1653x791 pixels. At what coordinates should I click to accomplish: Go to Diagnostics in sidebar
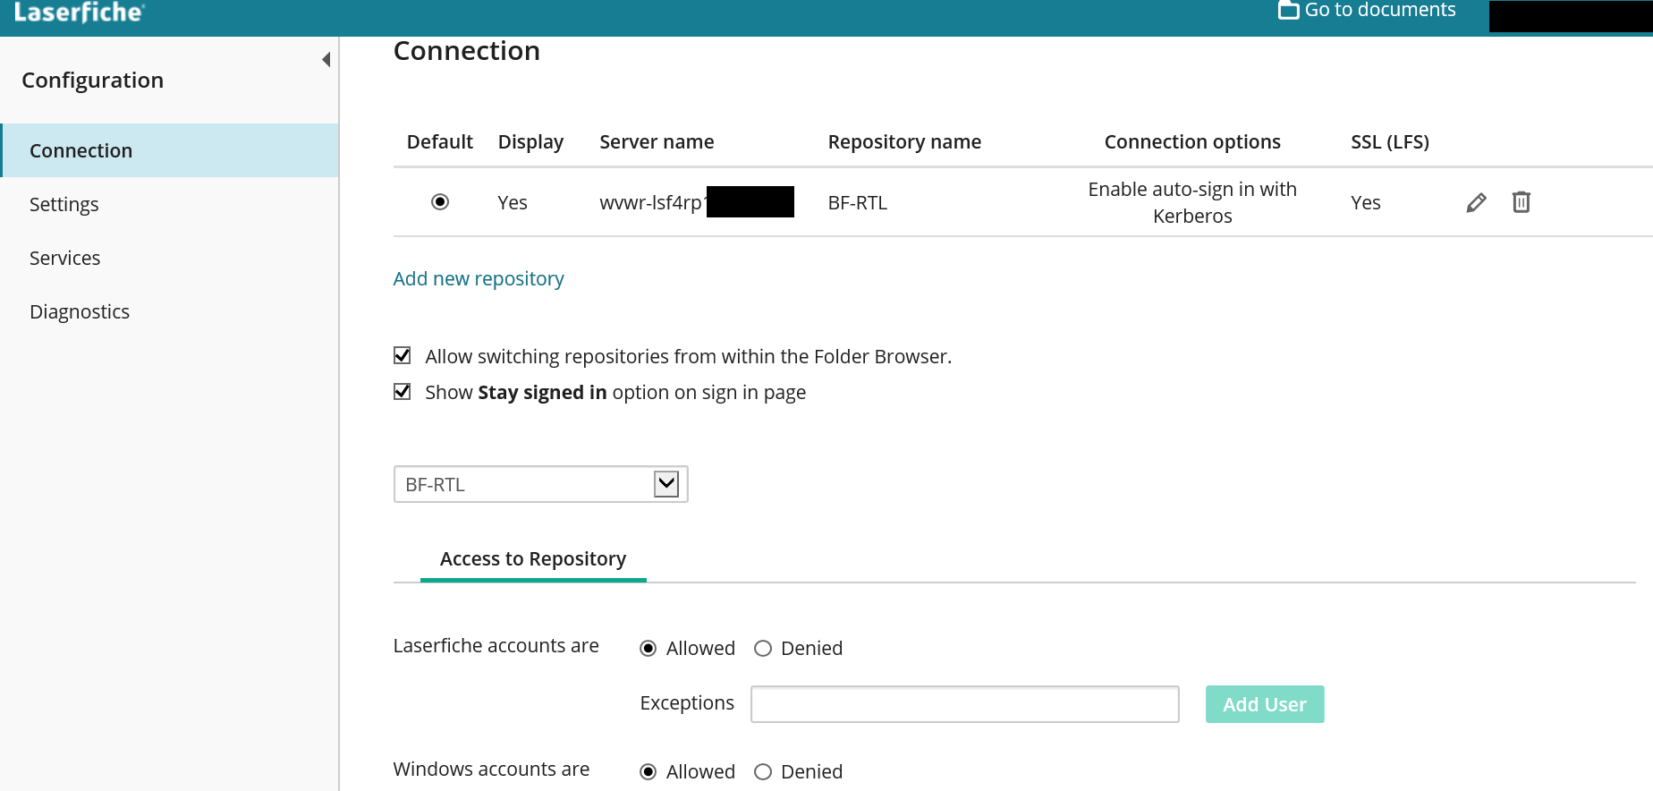[x=80, y=312]
